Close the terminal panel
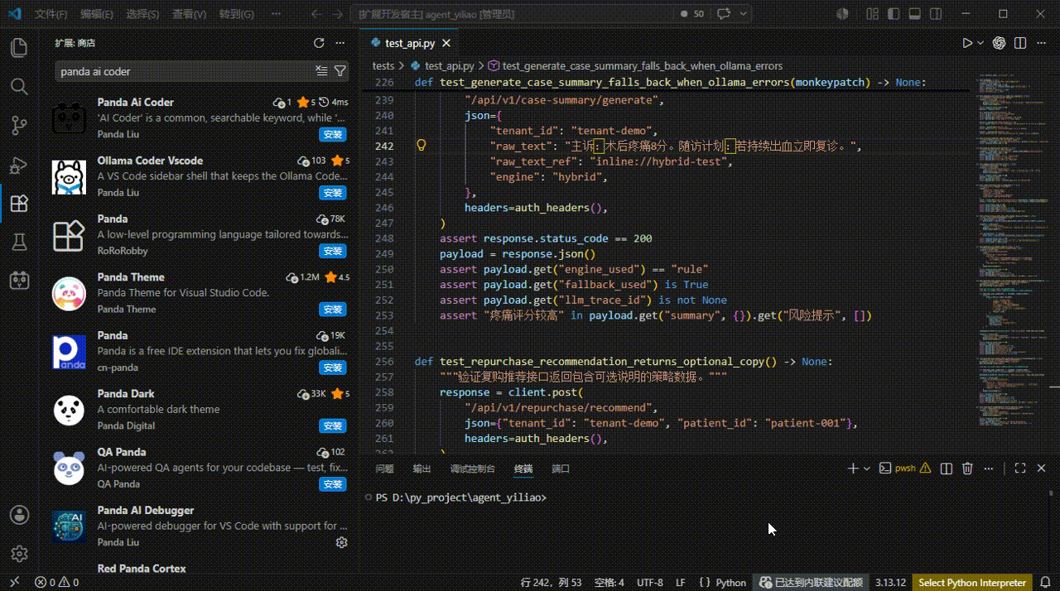Image resolution: width=1060 pixels, height=591 pixels. click(x=1041, y=468)
